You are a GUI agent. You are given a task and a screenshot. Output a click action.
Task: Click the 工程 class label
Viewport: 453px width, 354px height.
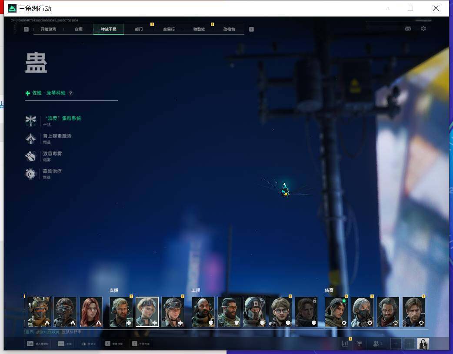[x=196, y=291]
